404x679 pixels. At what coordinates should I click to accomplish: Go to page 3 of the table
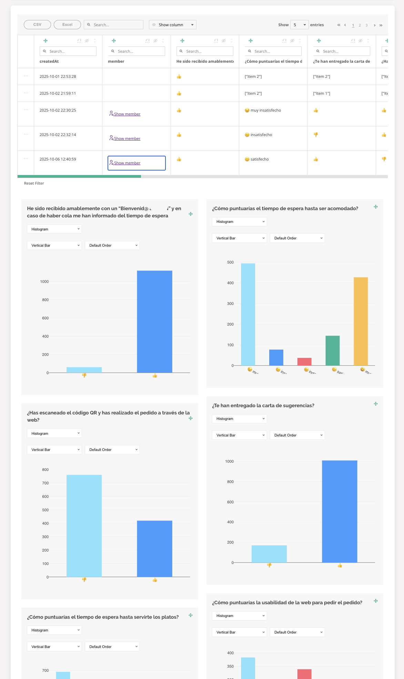(366, 25)
